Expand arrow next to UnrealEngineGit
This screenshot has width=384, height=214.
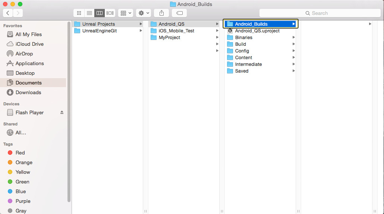point(141,31)
